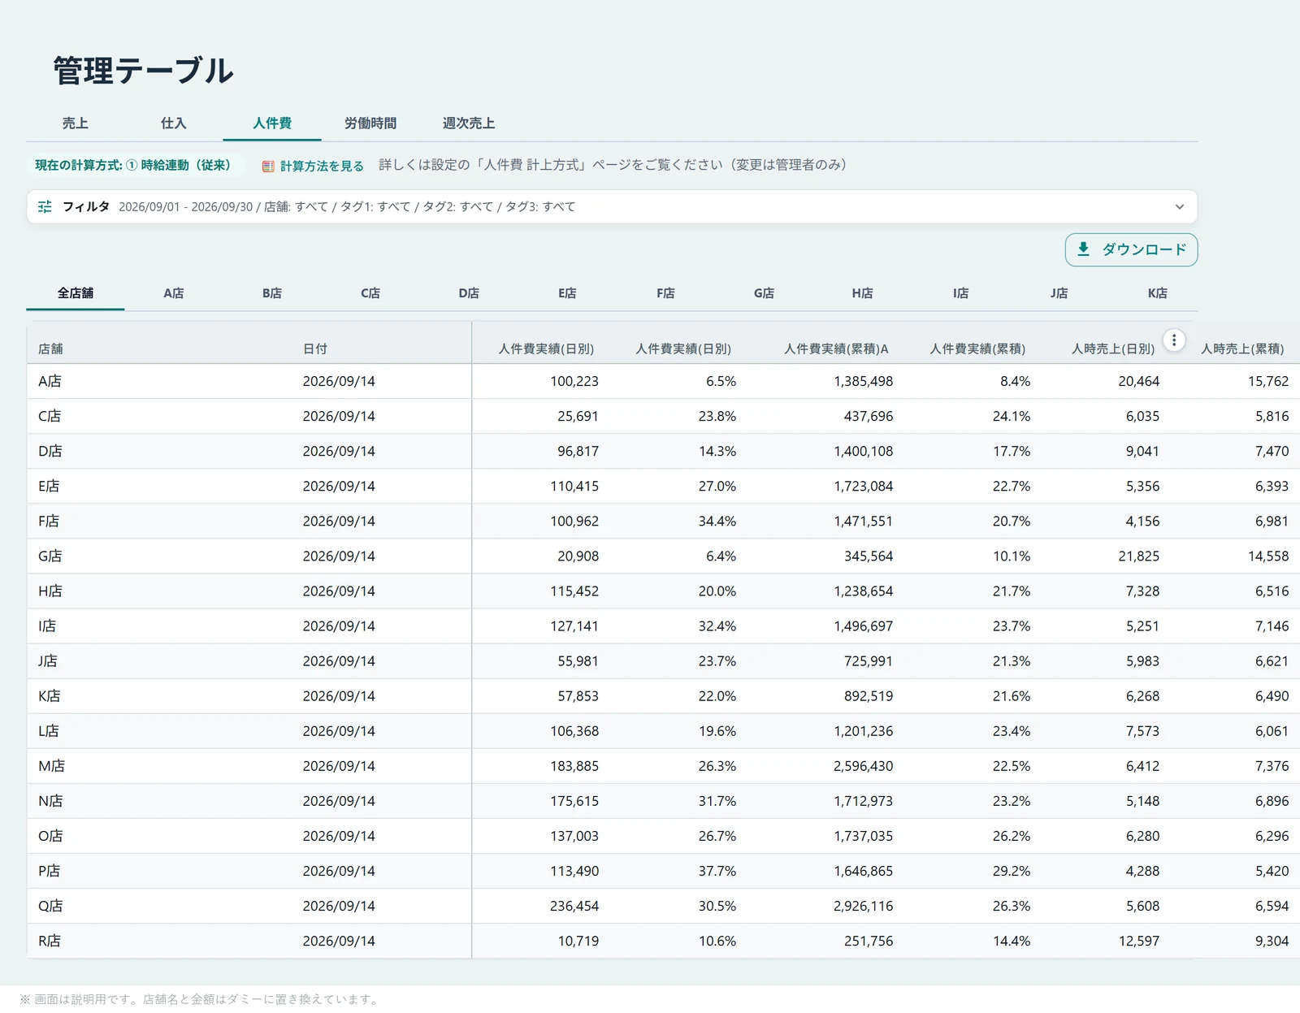
Task: Click the 店舗 column header
Action: coord(50,348)
